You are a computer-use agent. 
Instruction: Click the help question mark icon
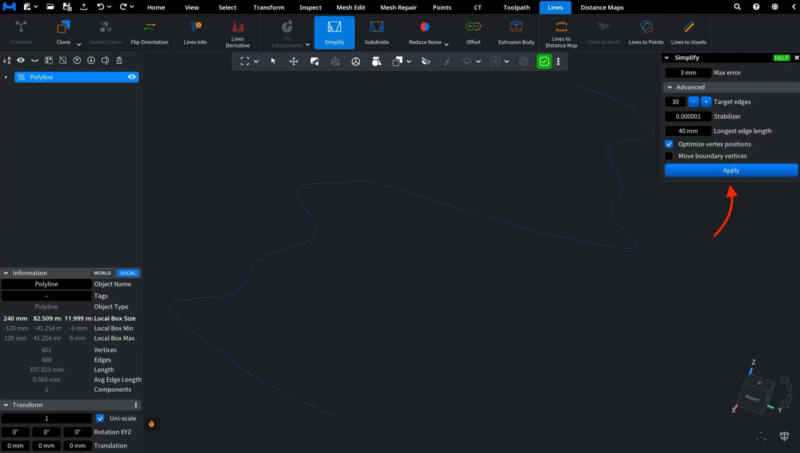click(x=756, y=7)
